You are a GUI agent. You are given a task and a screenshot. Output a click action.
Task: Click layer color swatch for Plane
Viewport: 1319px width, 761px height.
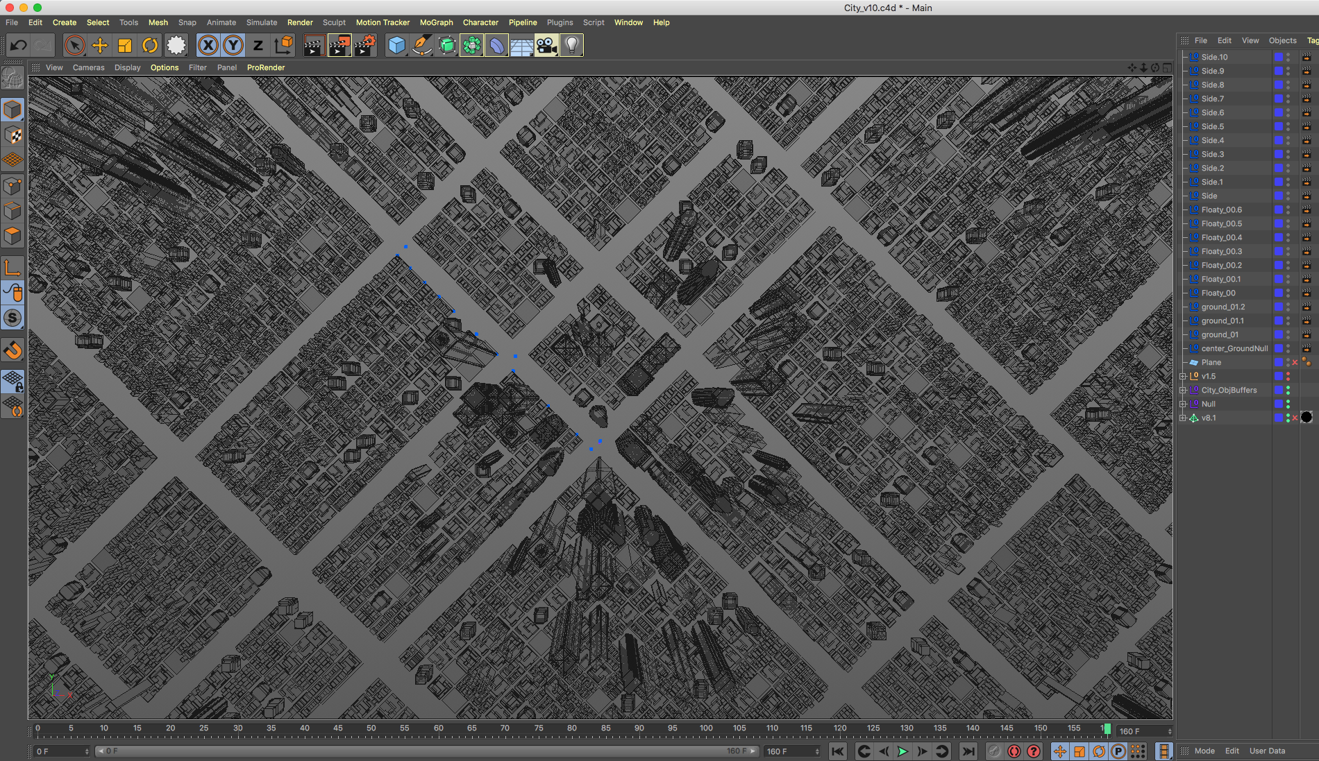1278,362
